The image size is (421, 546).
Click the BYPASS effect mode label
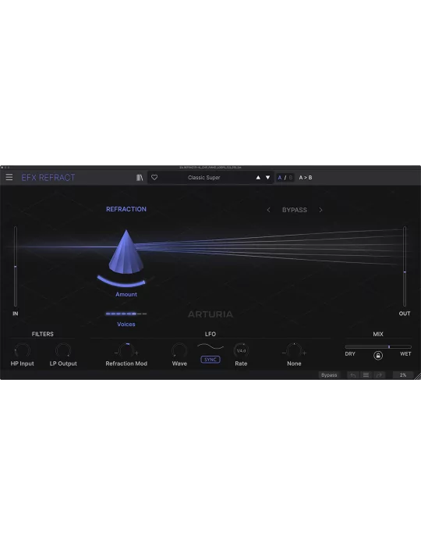[295, 210]
